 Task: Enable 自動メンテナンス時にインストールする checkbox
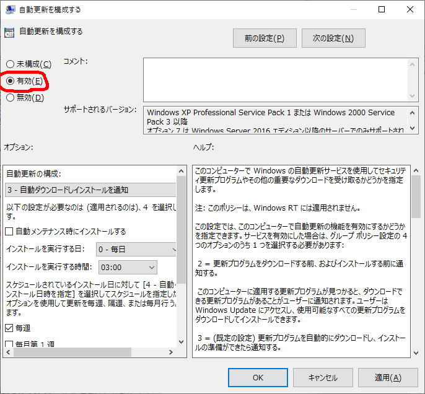(x=9, y=232)
